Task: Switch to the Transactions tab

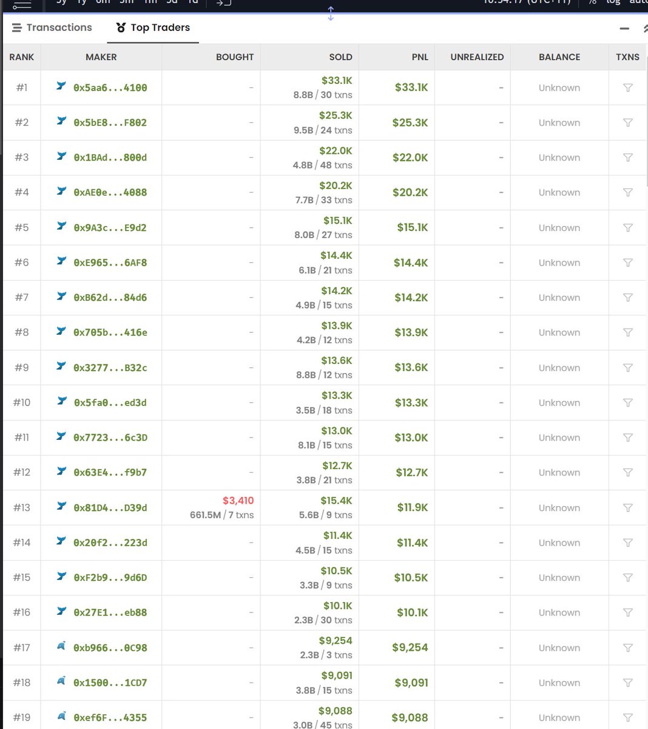Action: tap(52, 27)
